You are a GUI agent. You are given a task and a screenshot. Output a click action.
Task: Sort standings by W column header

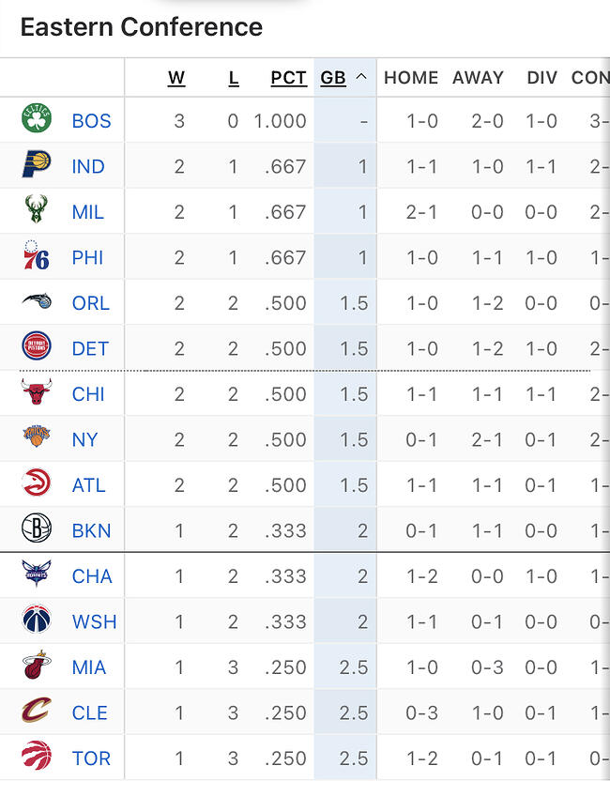click(176, 78)
